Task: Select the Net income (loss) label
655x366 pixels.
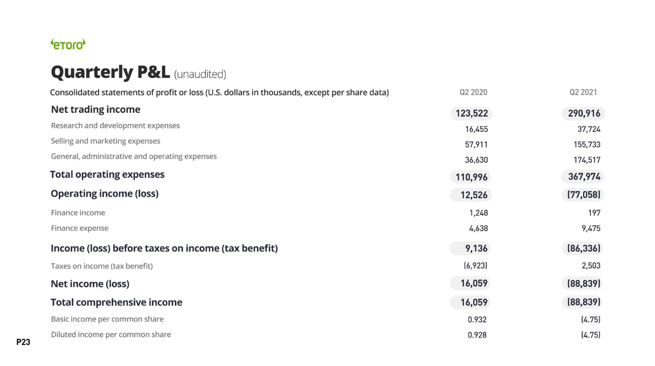Action: 90,284
